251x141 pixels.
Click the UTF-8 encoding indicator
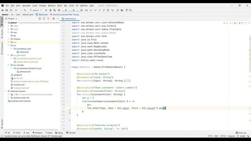click(x=223, y=136)
